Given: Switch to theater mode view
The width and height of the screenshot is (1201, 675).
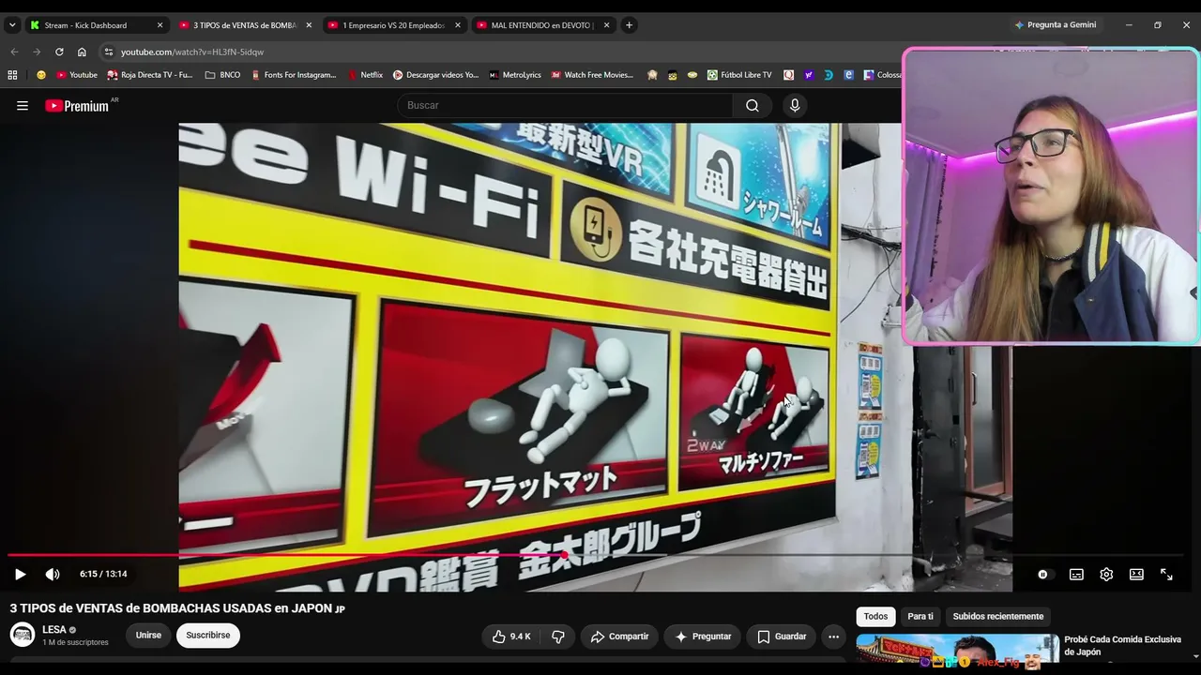Looking at the screenshot, I should 1136,575.
